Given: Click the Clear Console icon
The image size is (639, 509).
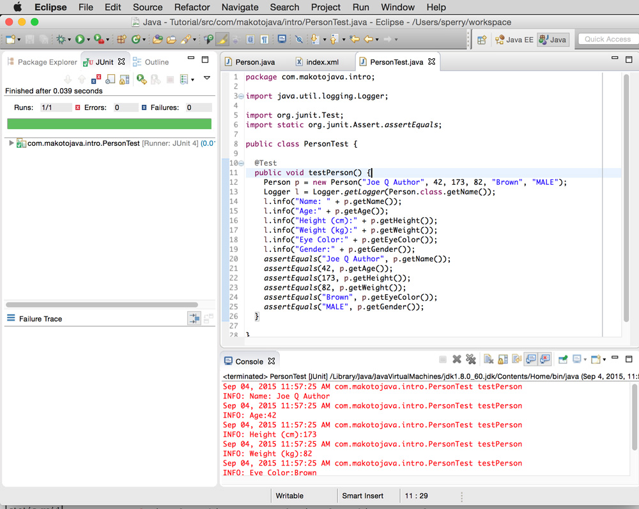Looking at the screenshot, I should (x=488, y=360).
